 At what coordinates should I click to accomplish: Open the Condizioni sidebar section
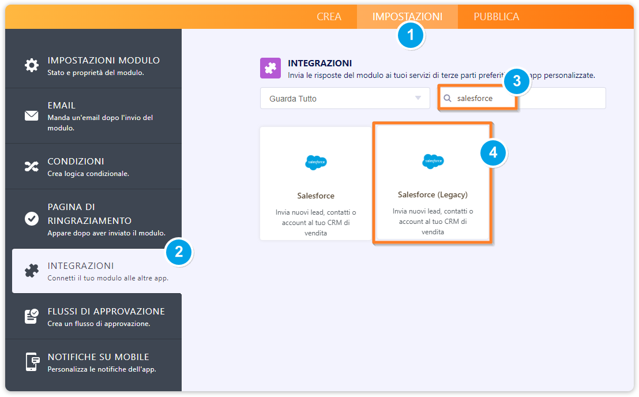pyautogui.click(x=93, y=166)
